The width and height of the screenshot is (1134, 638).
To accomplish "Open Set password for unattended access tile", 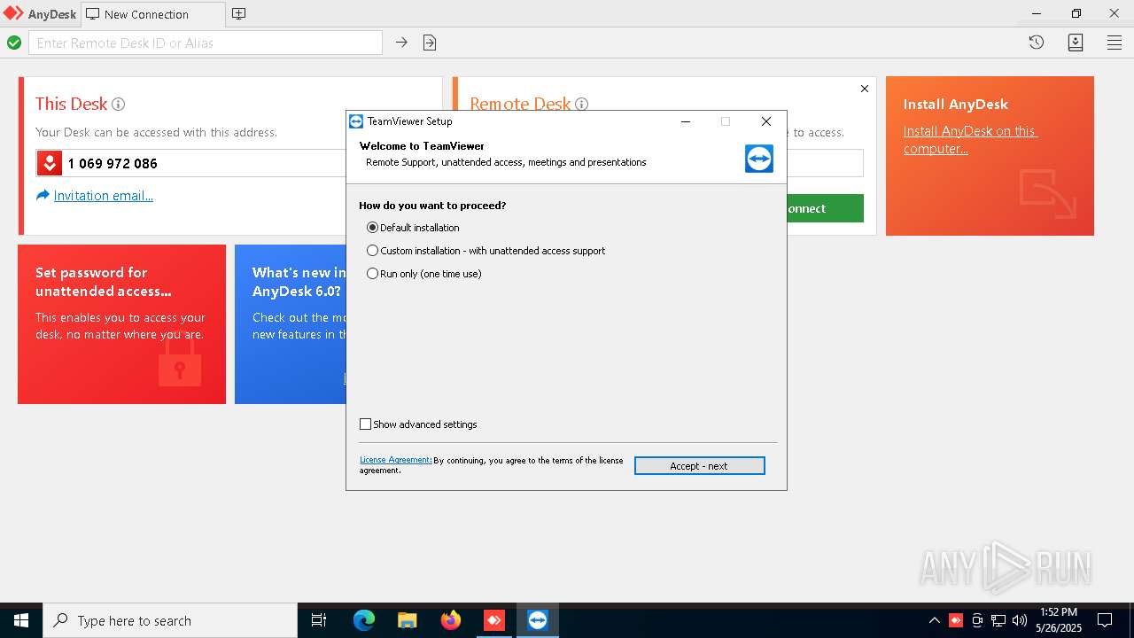I will coord(121,324).
